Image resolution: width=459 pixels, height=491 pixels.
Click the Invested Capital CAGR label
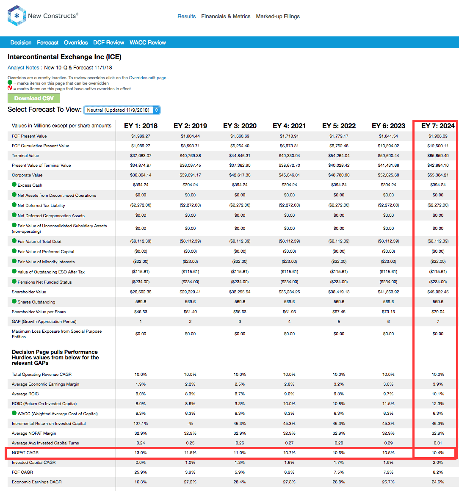33,463
